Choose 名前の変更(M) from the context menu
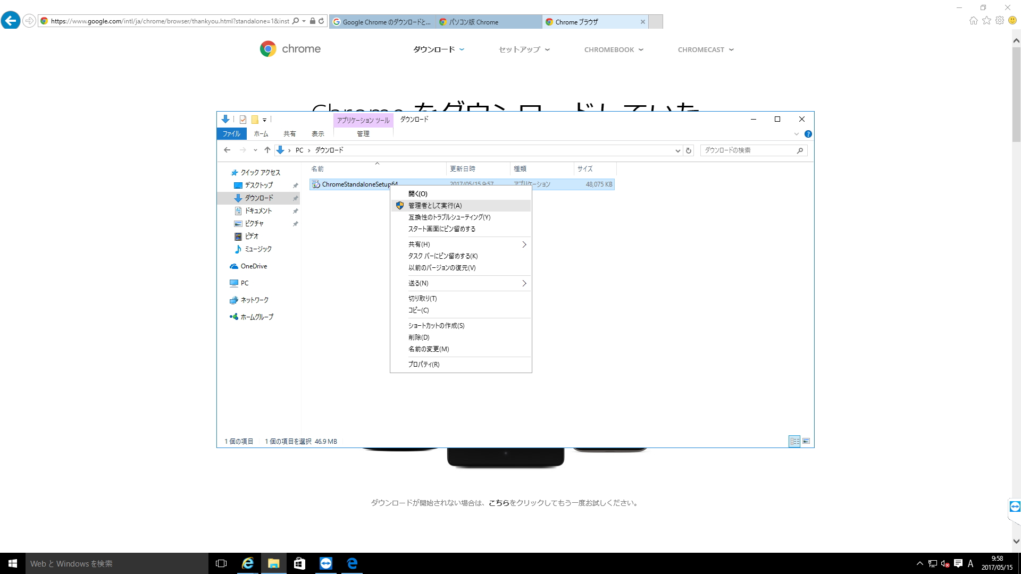Viewport: 1021px width, 574px height. tap(461, 349)
